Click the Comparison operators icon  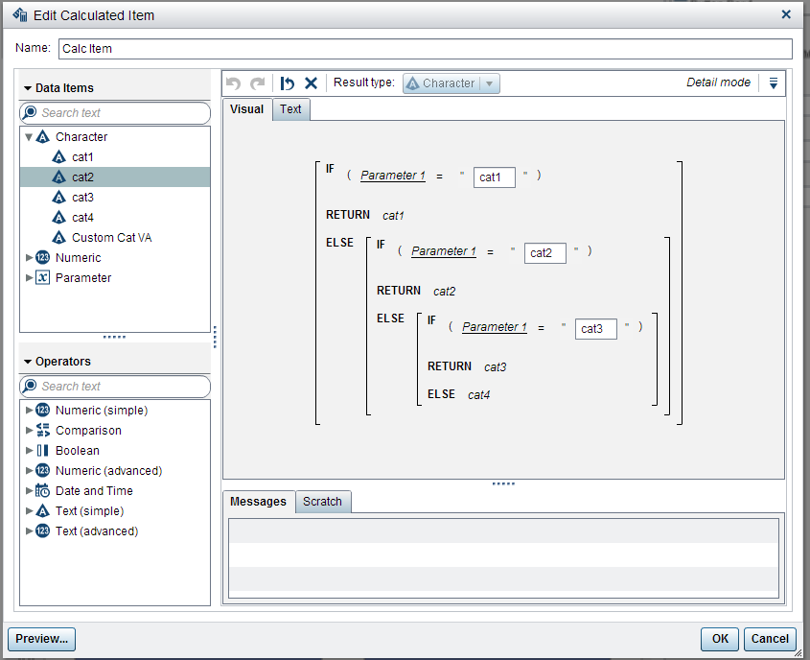(x=42, y=431)
